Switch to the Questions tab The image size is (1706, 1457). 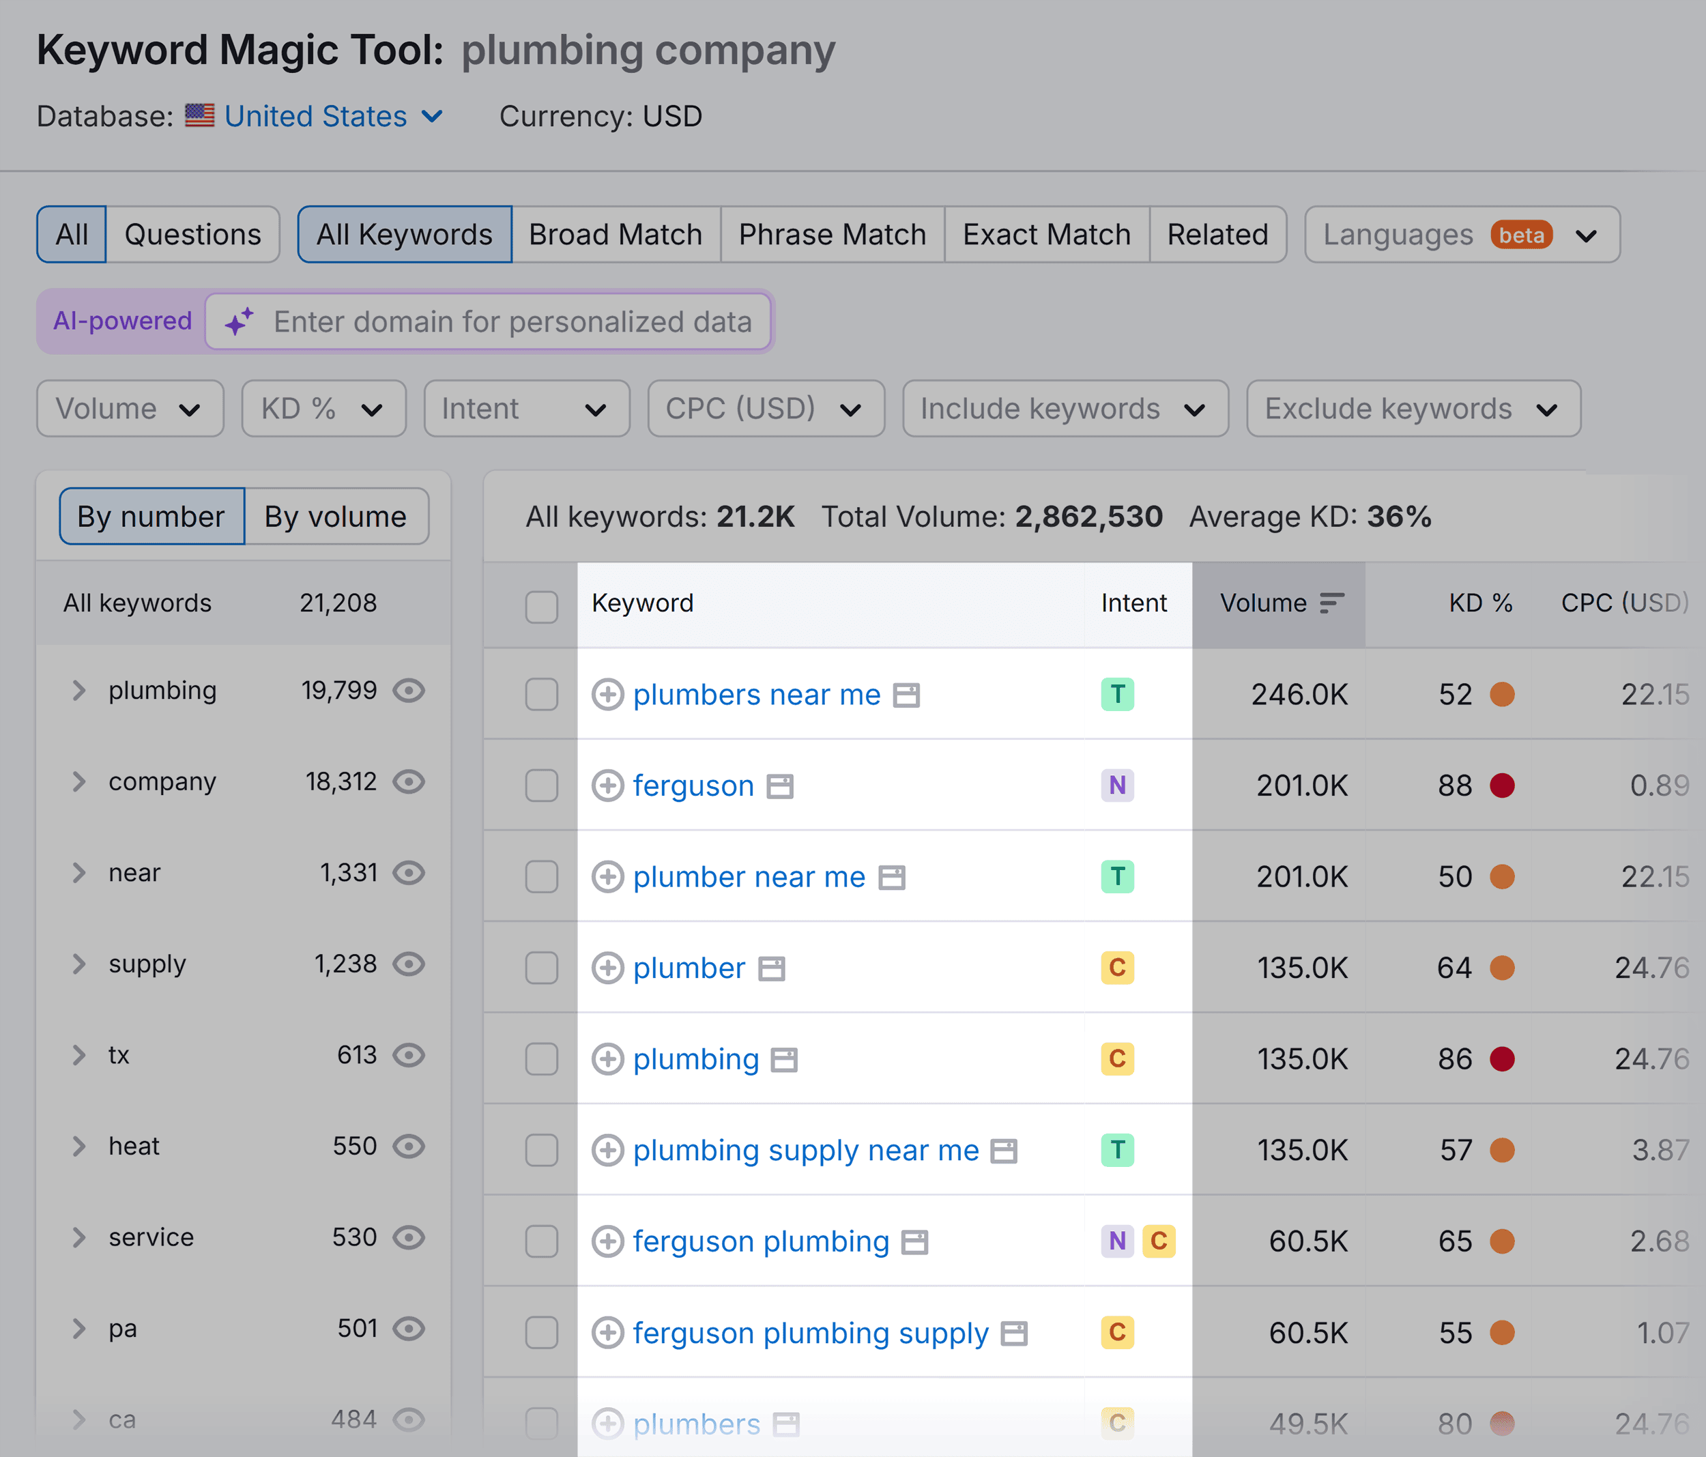point(194,234)
